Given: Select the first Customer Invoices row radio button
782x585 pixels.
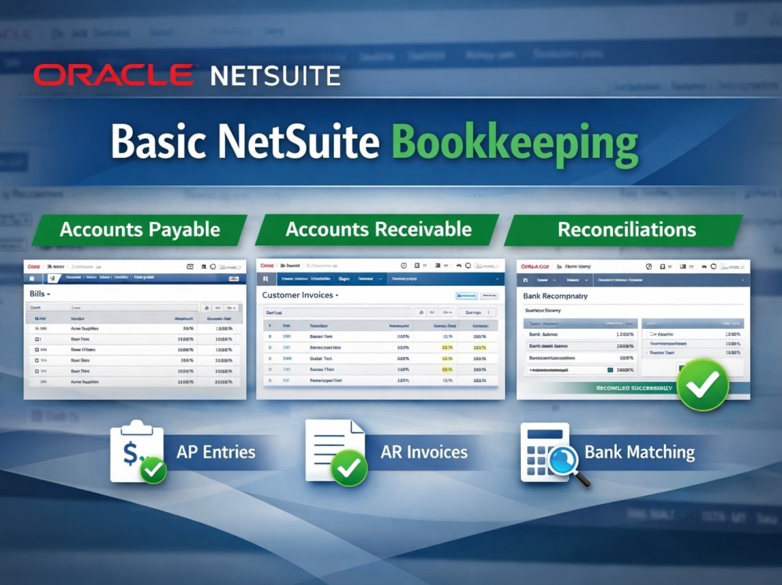Looking at the screenshot, I should pyautogui.click(x=270, y=337).
